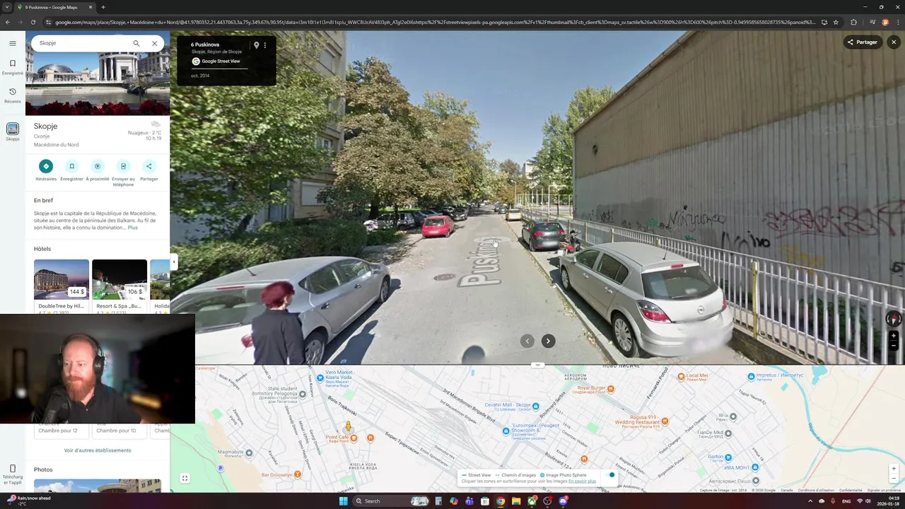Screen dimensions: 905x509
Task: Open Discord from the taskbar
Action: [564, 501]
